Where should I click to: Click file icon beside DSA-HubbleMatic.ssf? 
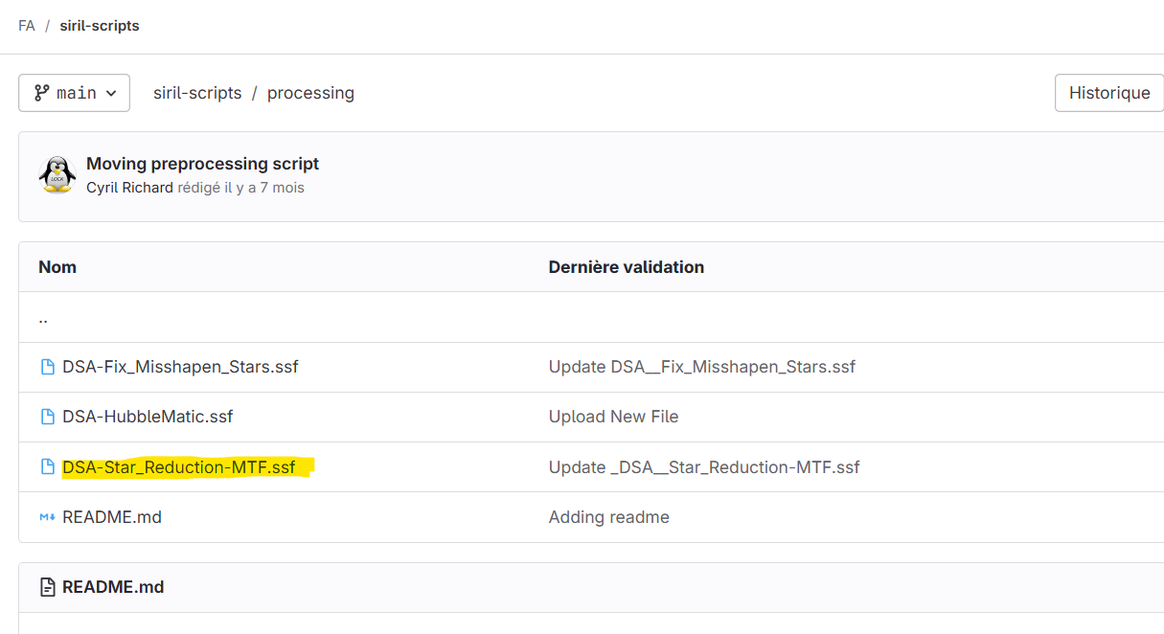(x=47, y=417)
